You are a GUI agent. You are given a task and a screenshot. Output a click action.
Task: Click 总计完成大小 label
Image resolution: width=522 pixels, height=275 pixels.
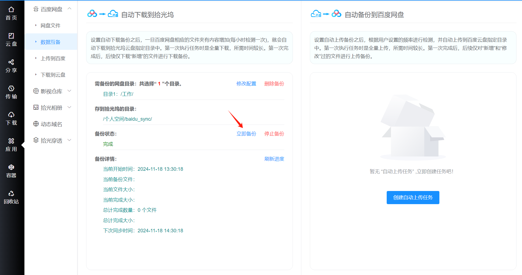tap(119, 221)
